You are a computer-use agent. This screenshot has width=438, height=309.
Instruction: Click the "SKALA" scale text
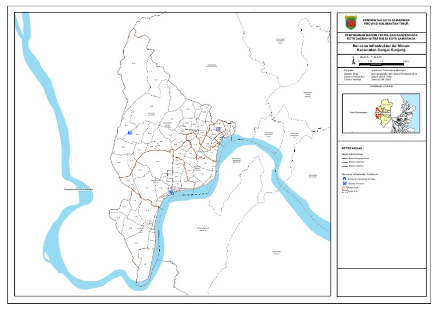click(x=370, y=57)
